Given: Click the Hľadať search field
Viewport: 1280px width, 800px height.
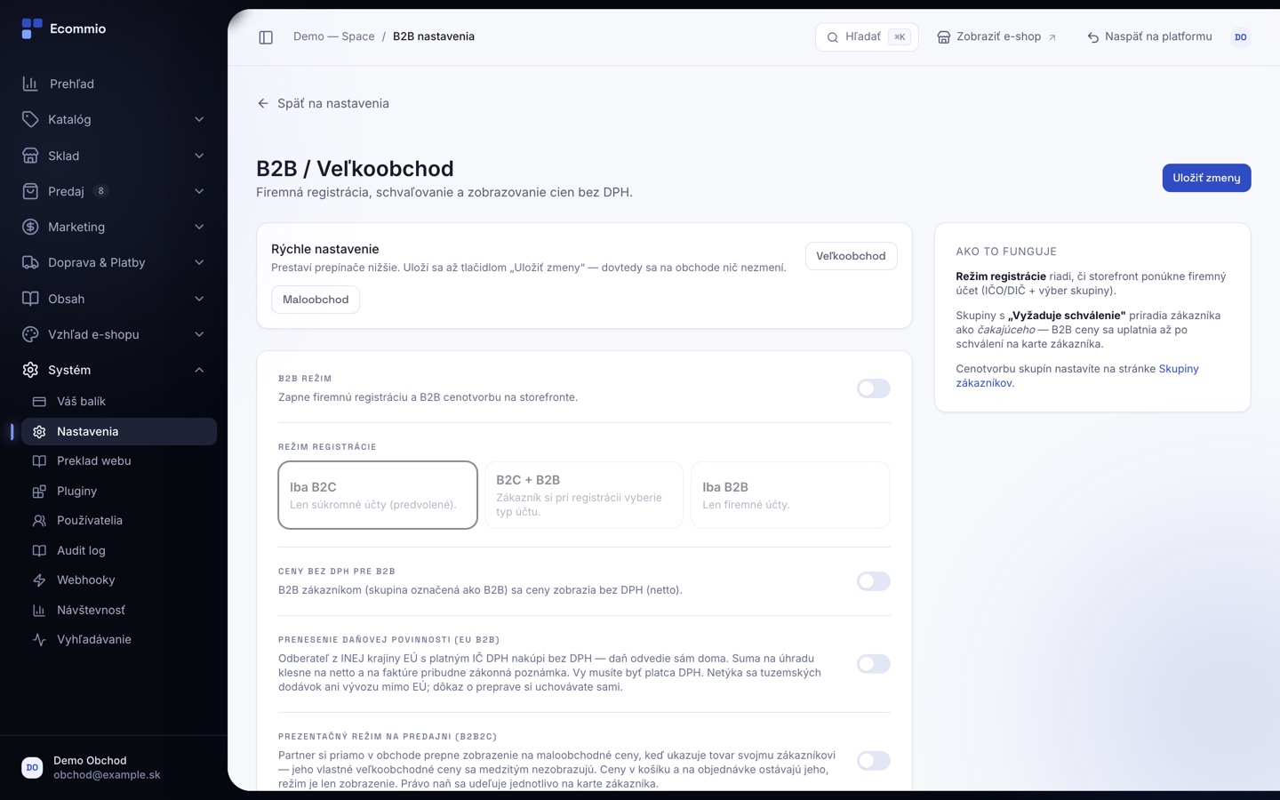Looking at the screenshot, I should [x=867, y=37].
